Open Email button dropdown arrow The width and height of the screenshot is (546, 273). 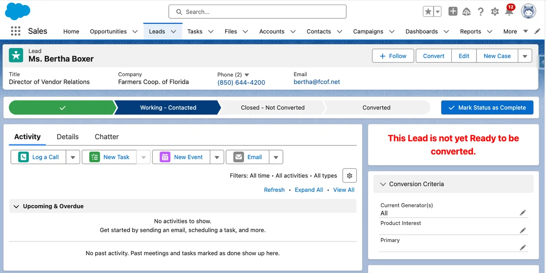[x=276, y=157]
